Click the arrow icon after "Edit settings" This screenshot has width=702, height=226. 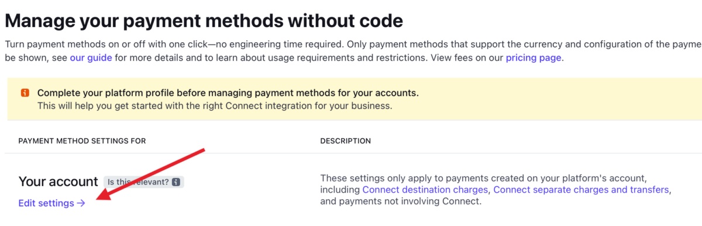click(x=81, y=203)
